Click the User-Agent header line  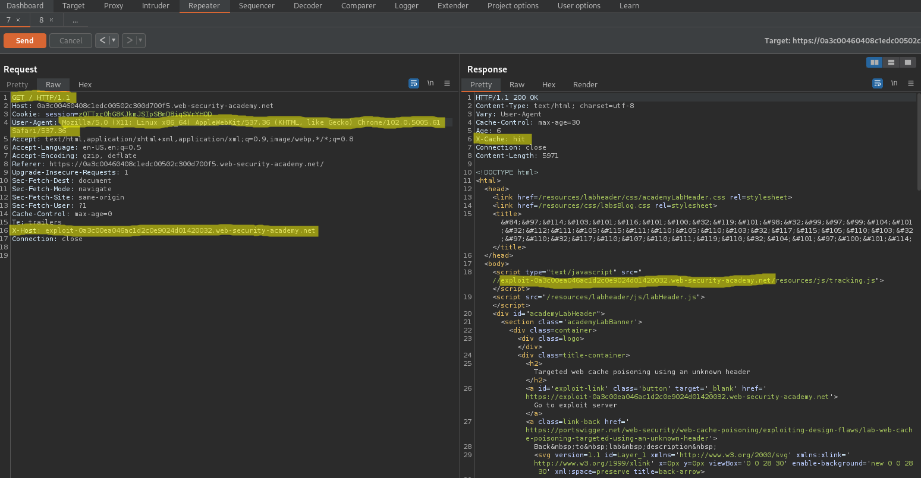[x=226, y=126]
